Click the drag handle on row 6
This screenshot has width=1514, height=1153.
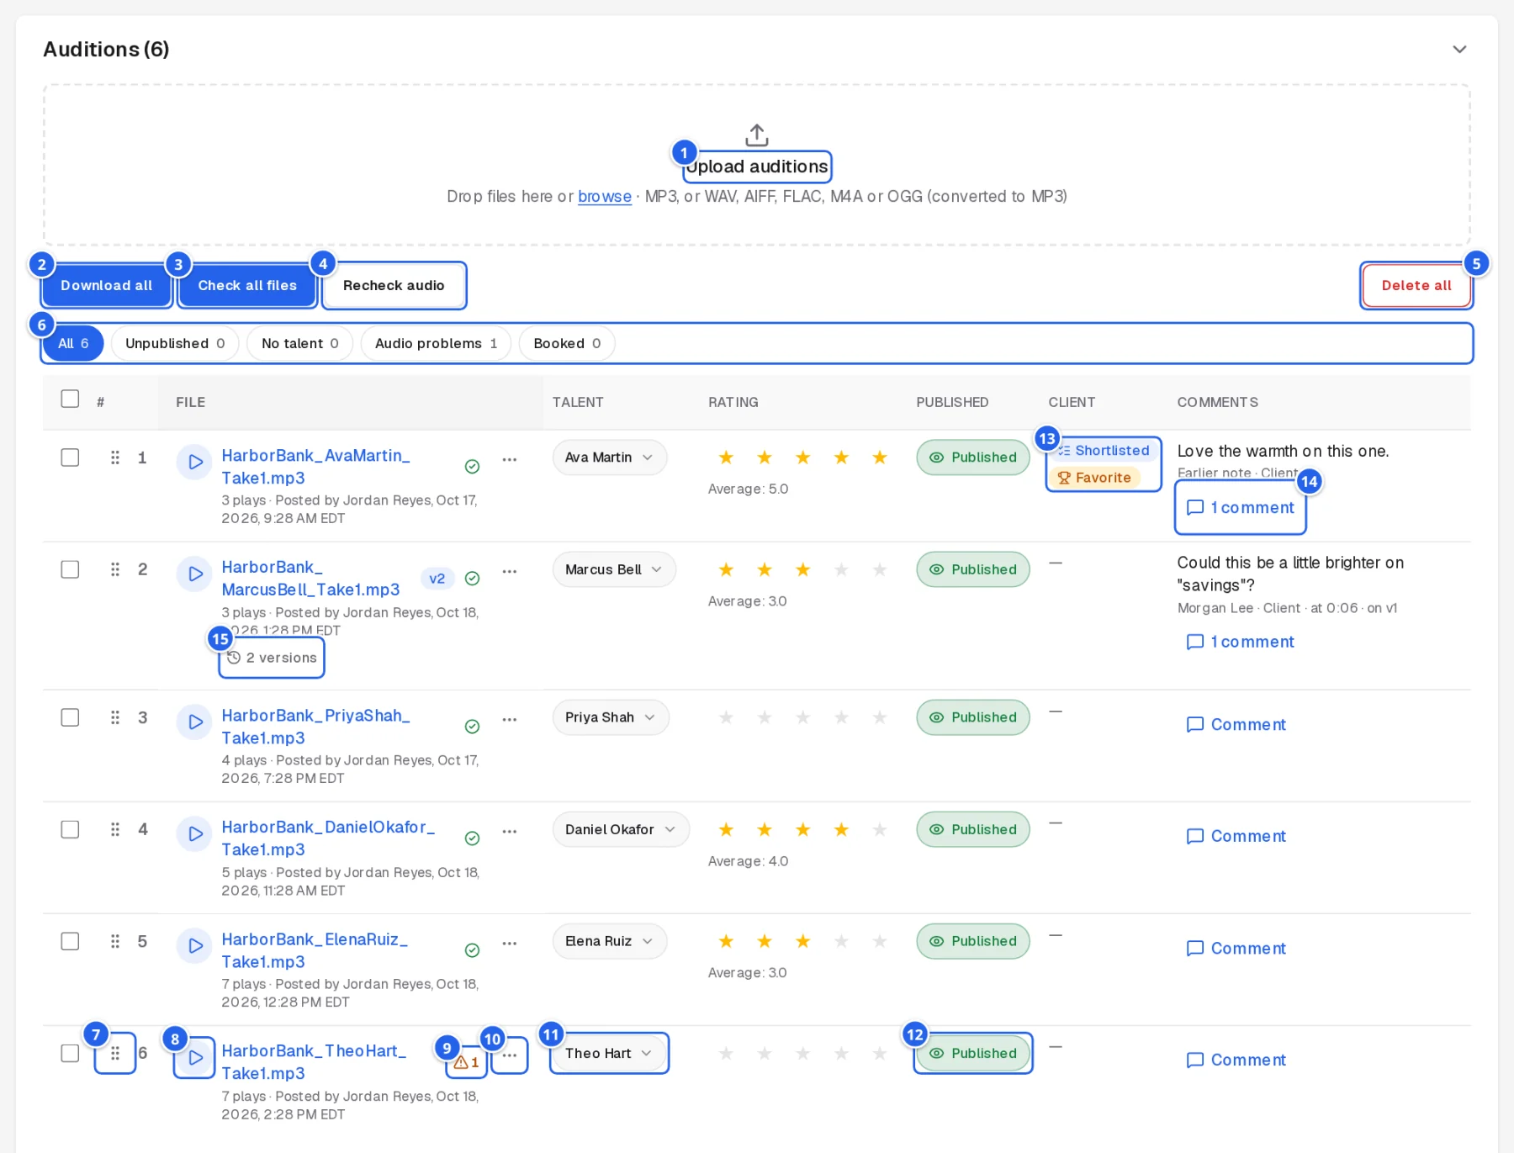point(115,1053)
